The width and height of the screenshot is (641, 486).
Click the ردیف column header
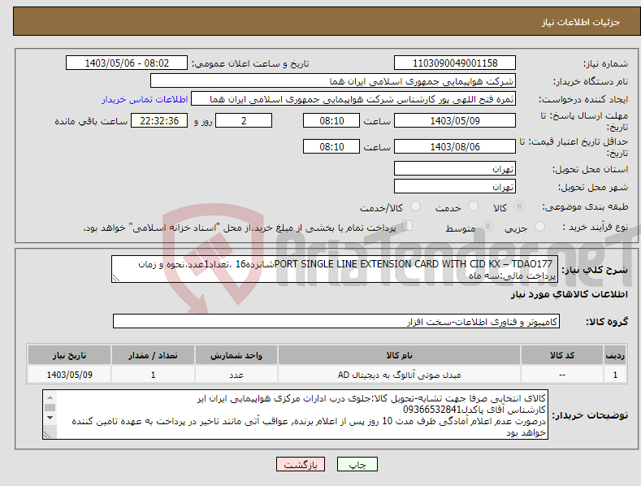tap(615, 355)
